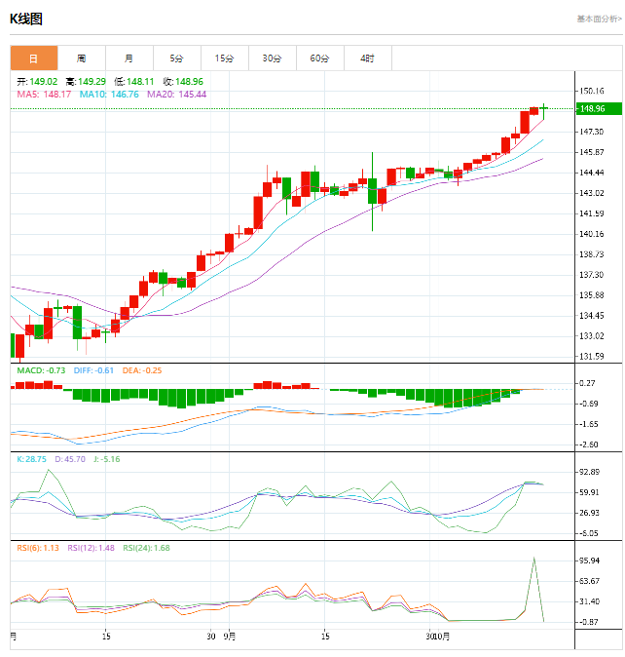Viewport: 625px width, 657px height.
Task: Click the RSI(6): 1.13 label
Action: 38,548
